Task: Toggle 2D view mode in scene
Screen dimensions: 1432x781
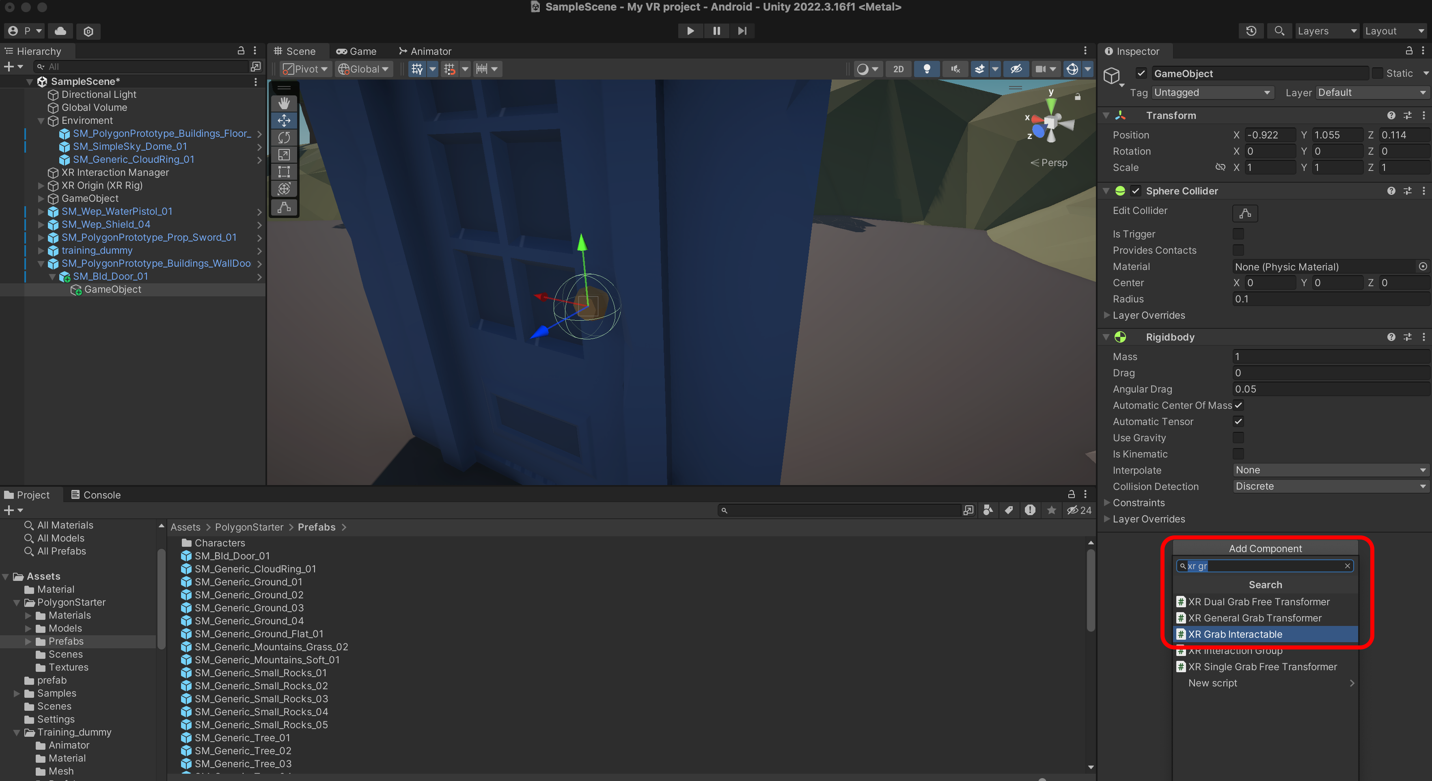Action: click(898, 69)
